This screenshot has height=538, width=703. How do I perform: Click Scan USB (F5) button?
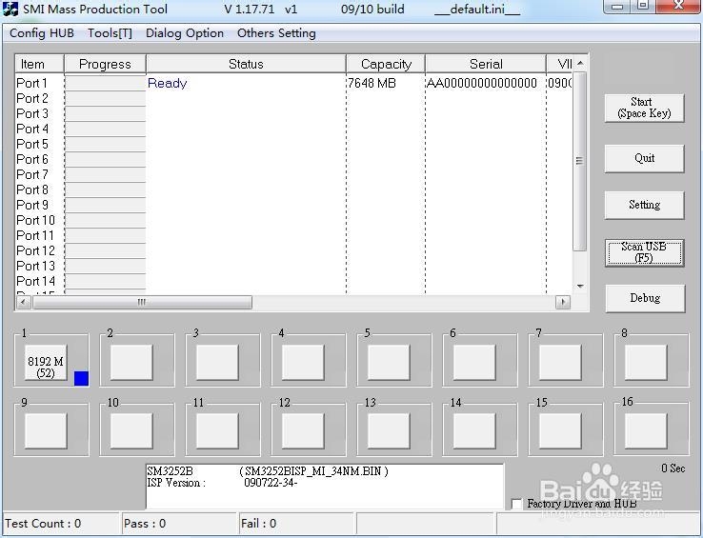coord(644,252)
